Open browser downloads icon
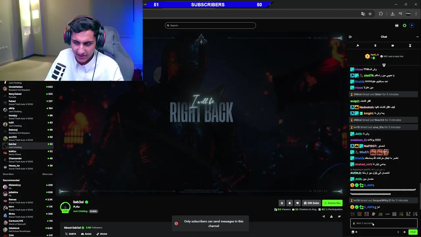Viewport: 421px width, 237px height. coord(392,14)
